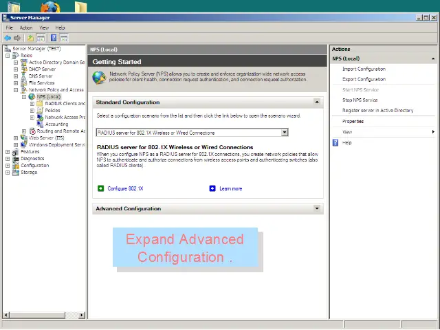Click the blue Learn more arrow icon
440x330 pixels.
click(x=212, y=188)
